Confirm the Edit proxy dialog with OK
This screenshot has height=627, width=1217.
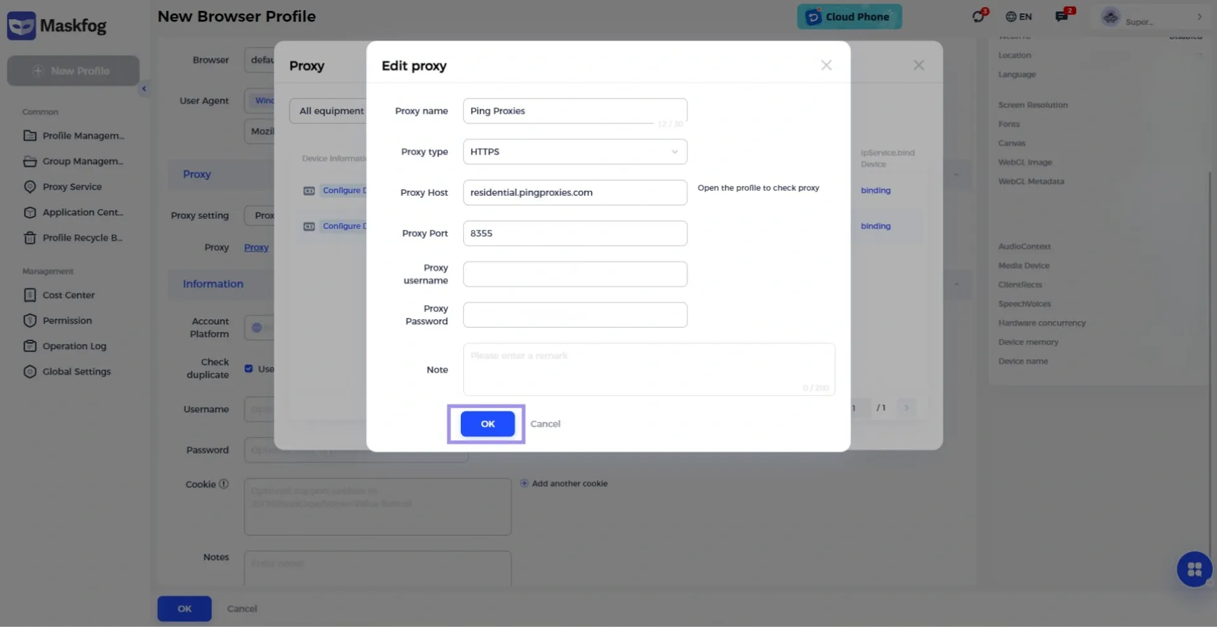(486, 424)
